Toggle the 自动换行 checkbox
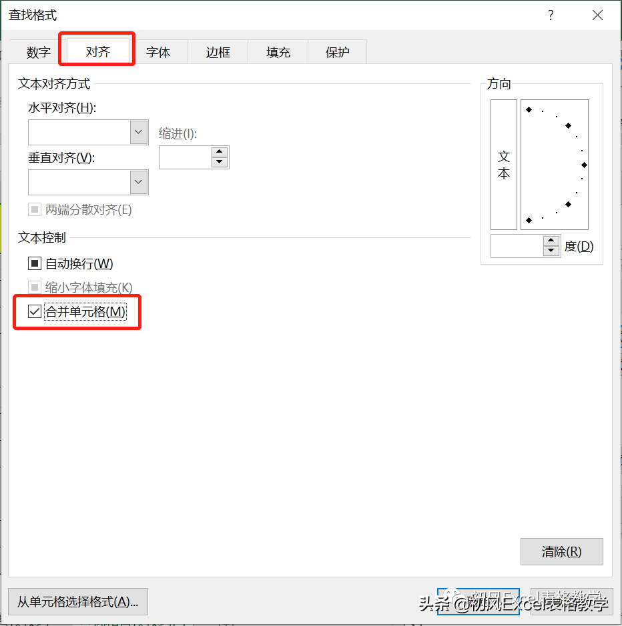The height and width of the screenshot is (626, 622). pyautogui.click(x=35, y=263)
